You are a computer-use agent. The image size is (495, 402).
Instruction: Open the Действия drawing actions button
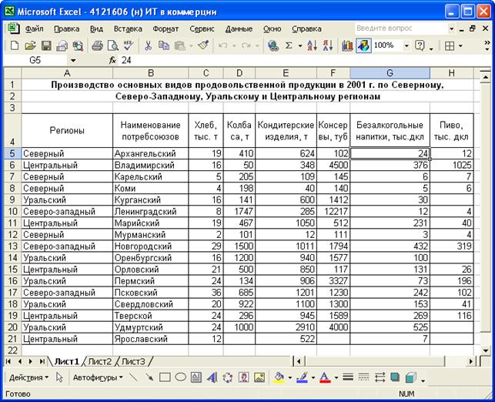click(x=28, y=378)
